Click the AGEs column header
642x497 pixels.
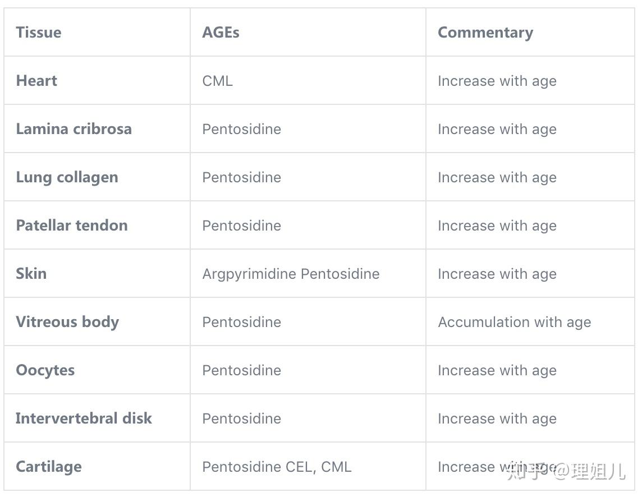(221, 33)
